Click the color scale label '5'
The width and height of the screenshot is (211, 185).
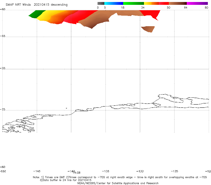[x=105, y=7]
